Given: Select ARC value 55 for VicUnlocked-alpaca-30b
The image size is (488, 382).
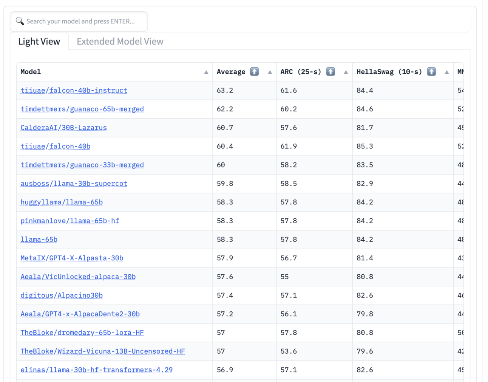Looking at the screenshot, I should [284, 277].
